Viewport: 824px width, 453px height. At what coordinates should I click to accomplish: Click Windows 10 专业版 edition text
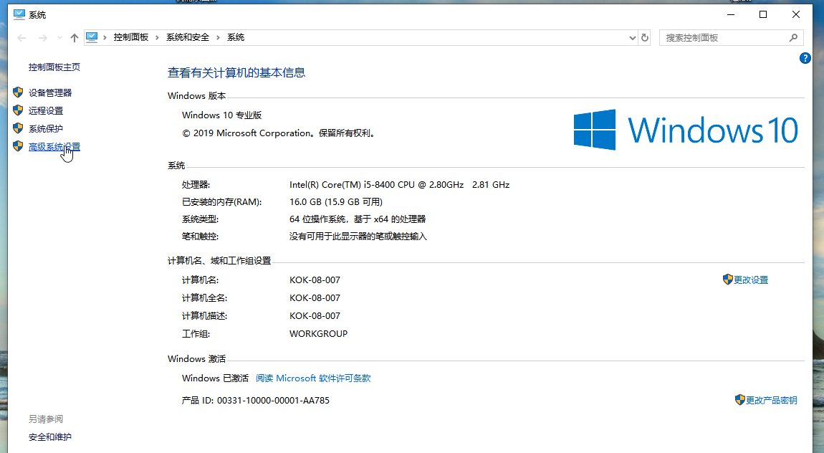(x=222, y=115)
